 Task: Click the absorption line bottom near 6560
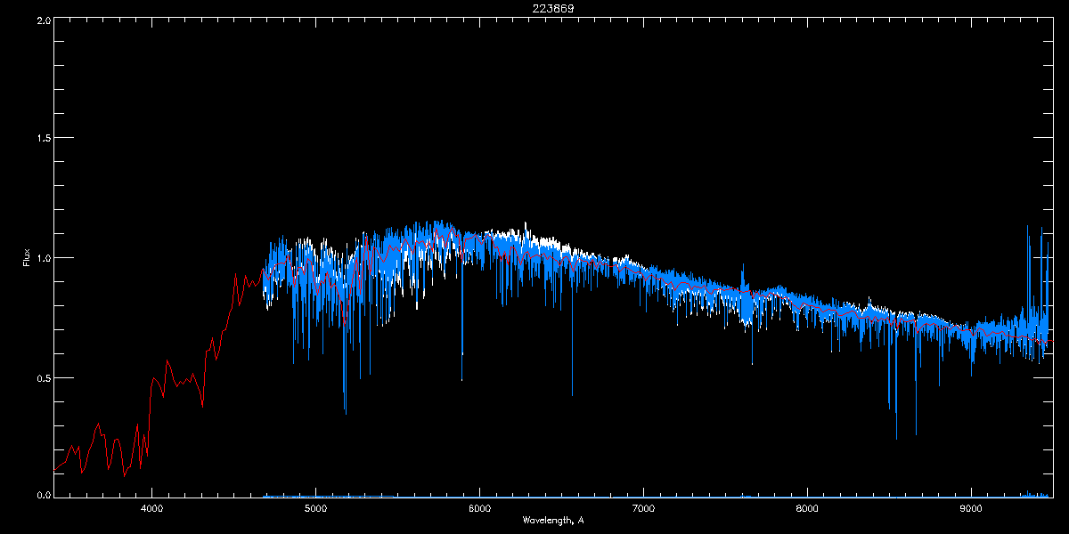point(572,395)
